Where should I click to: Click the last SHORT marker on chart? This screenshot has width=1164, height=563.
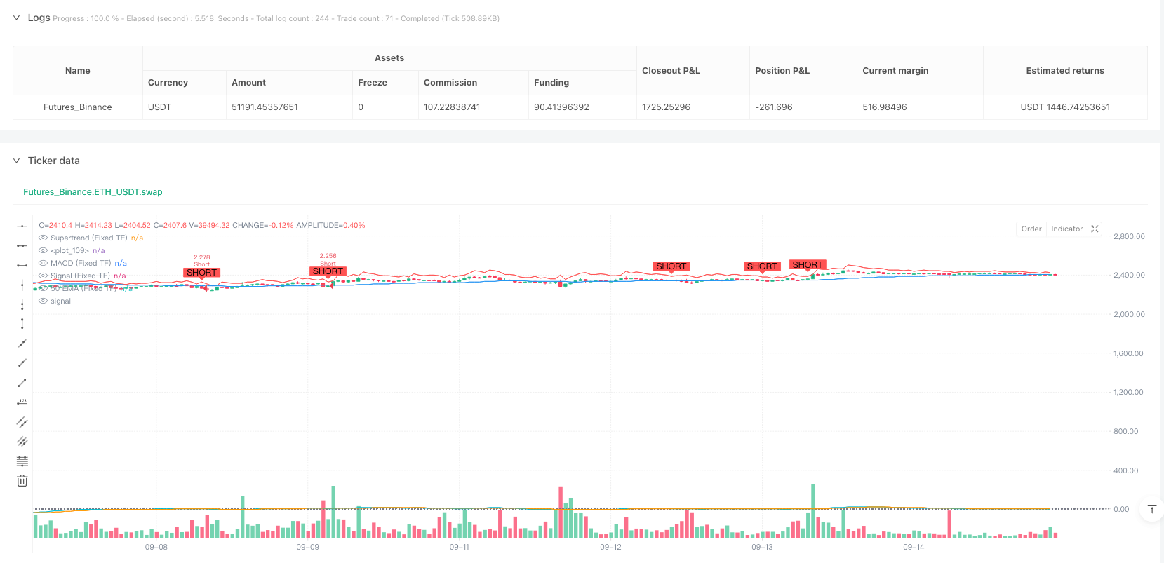click(x=808, y=265)
